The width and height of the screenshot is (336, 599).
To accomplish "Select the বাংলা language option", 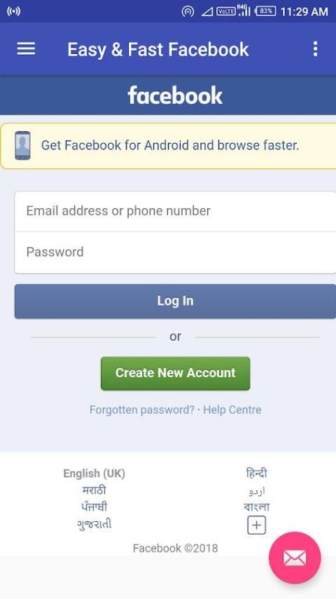I will tap(256, 507).
